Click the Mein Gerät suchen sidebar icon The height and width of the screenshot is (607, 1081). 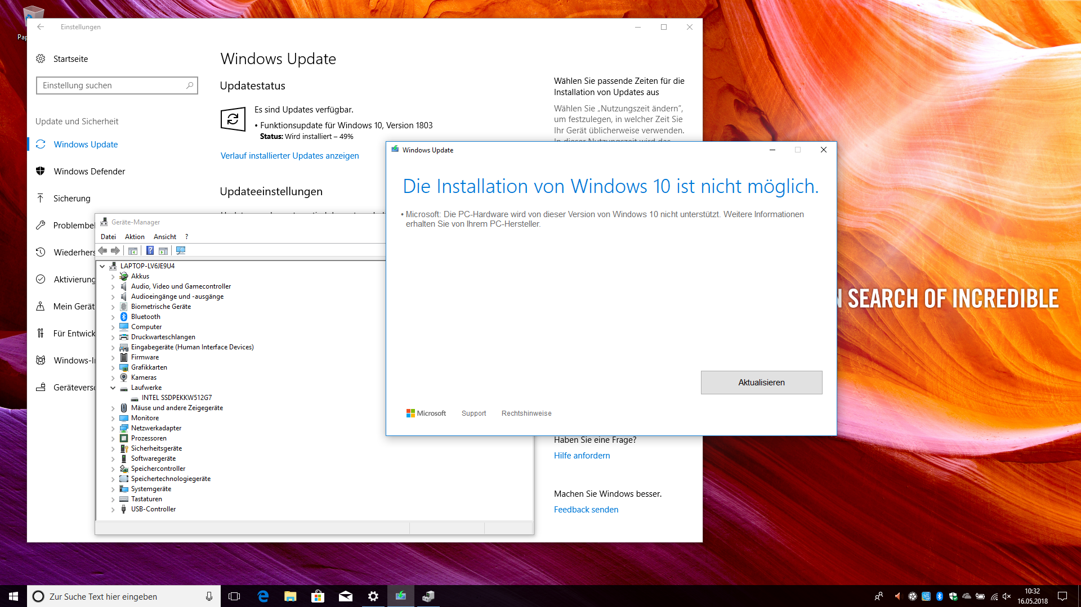pyautogui.click(x=41, y=307)
